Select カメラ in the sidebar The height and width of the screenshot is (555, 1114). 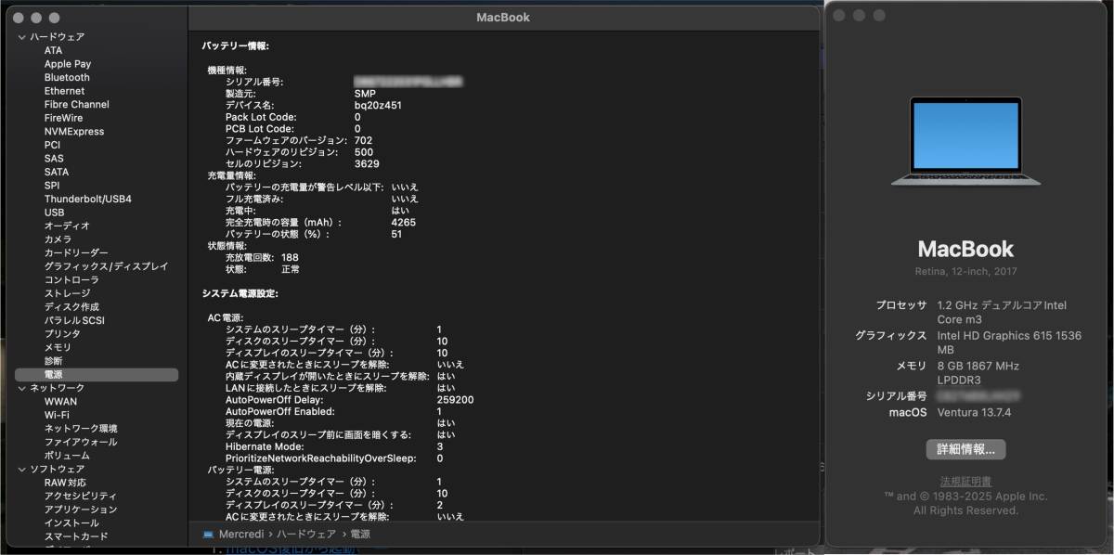tap(58, 239)
